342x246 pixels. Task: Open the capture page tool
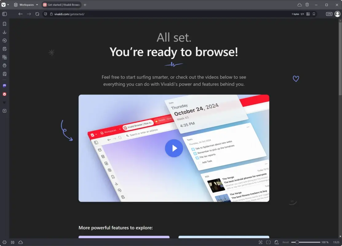point(260,242)
